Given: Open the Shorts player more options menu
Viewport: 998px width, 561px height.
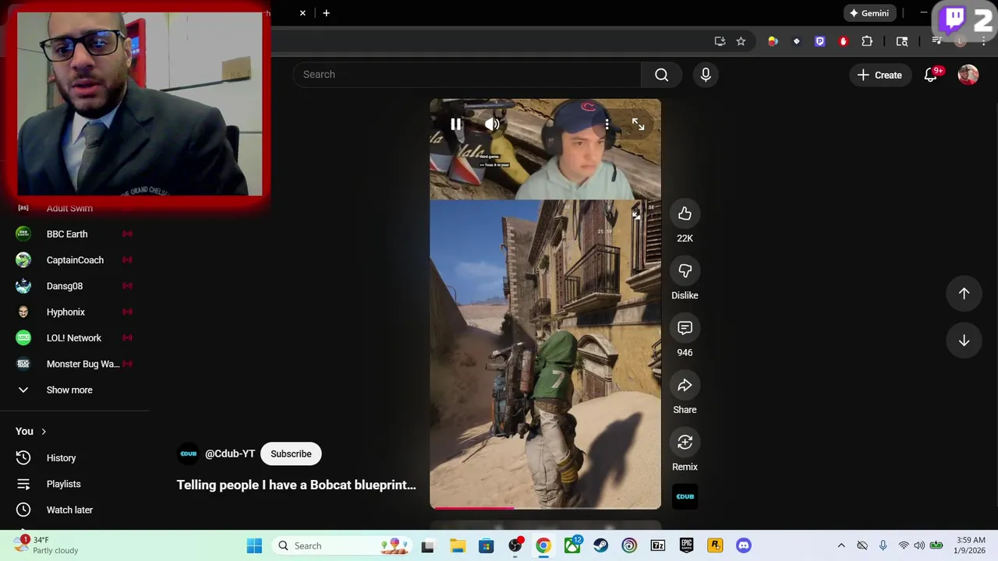Looking at the screenshot, I should pos(607,124).
